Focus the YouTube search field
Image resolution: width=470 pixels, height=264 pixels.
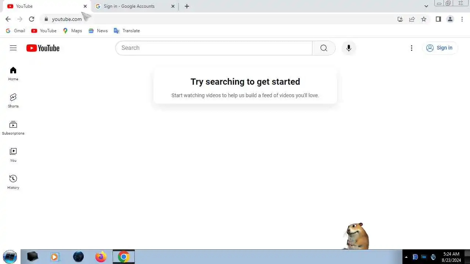(214, 48)
